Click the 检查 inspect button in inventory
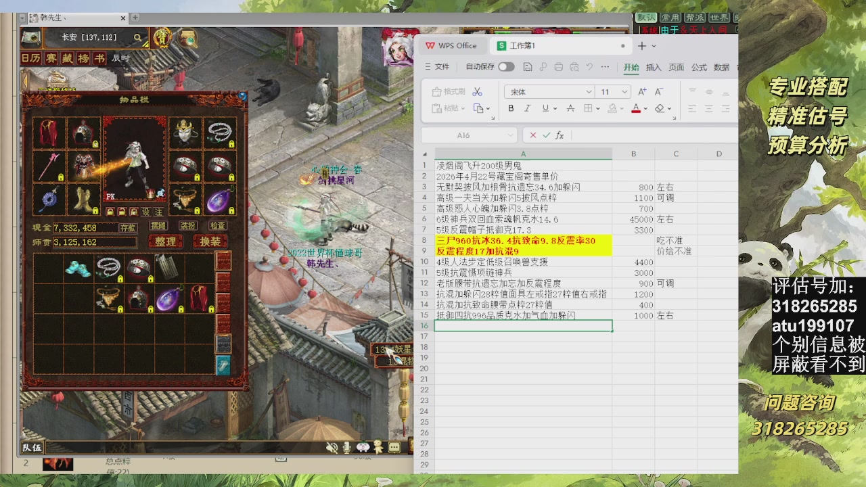This screenshot has height=487, width=866. pos(218,225)
